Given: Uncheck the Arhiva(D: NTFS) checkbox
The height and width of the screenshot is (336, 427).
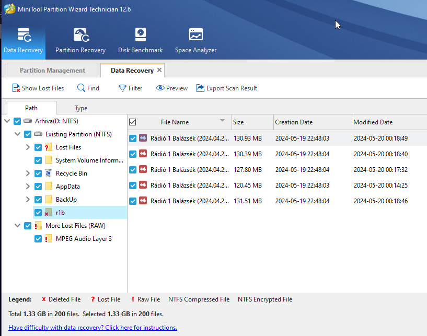Looking at the screenshot, I should coord(17,121).
